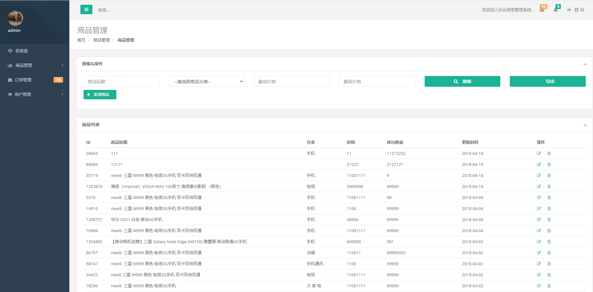
Task: Open the mail messages icon with badge 16
Action: [542, 10]
